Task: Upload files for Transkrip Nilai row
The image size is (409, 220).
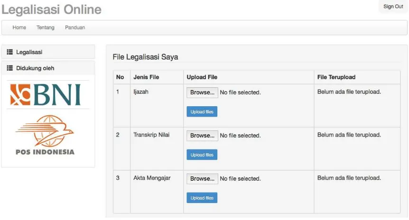Action: click(202, 155)
